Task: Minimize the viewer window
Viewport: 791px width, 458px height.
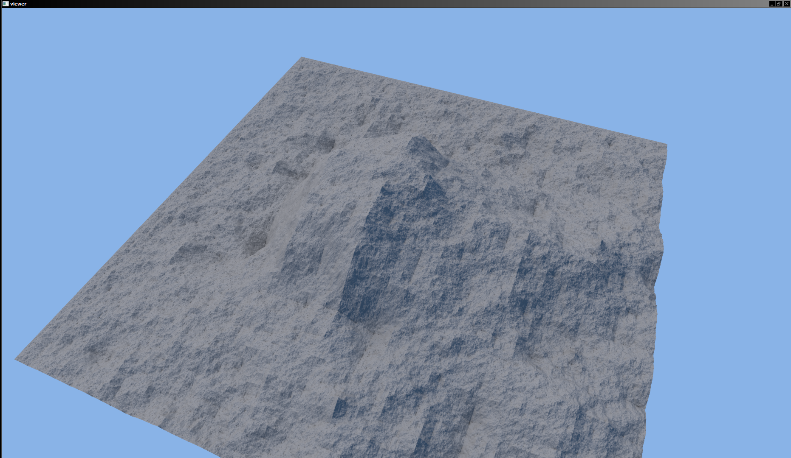Action: pyautogui.click(x=772, y=4)
